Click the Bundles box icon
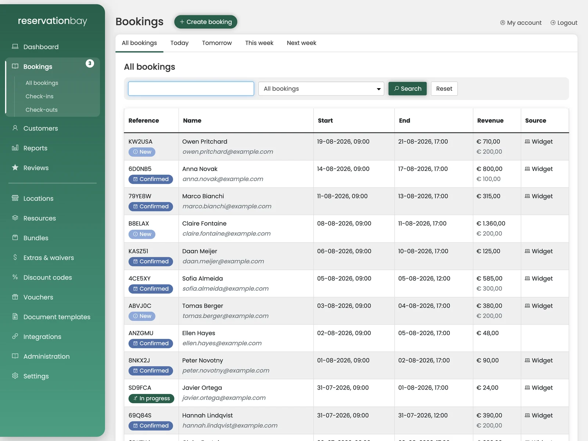Screen dimensions: 588x441 coord(15,238)
